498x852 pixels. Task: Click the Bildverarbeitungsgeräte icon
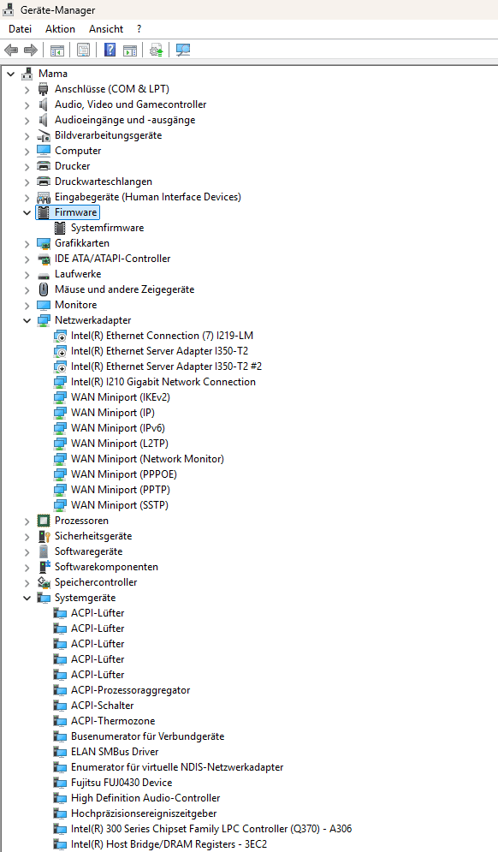44,136
